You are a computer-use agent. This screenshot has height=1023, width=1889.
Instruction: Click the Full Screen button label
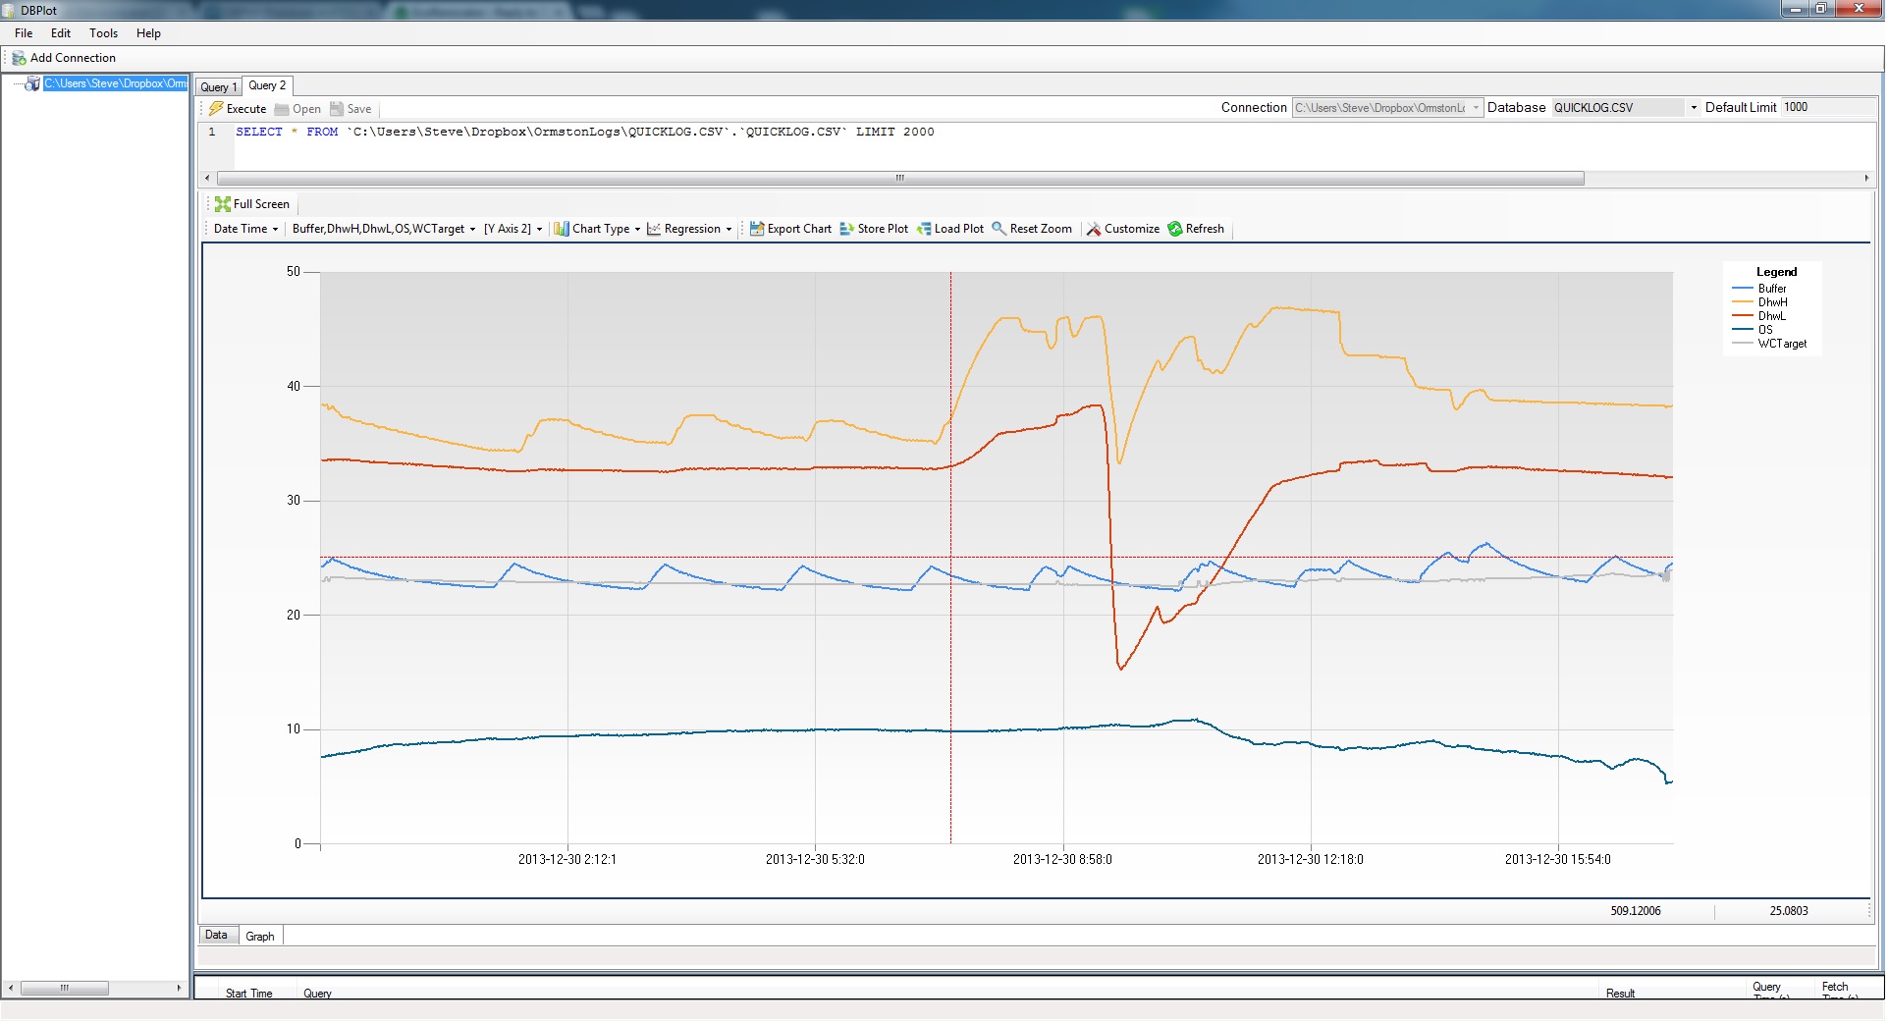[261, 204]
